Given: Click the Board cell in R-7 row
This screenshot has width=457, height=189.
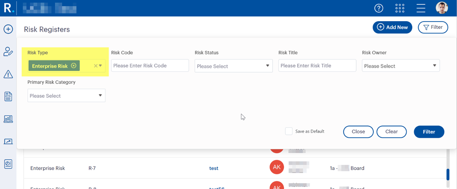Looking at the screenshot, I should [x=347, y=168].
